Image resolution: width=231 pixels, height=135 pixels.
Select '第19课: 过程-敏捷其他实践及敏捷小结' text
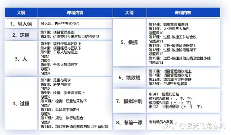point(180,58)
